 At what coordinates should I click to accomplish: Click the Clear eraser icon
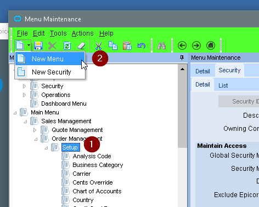(81, 45)
